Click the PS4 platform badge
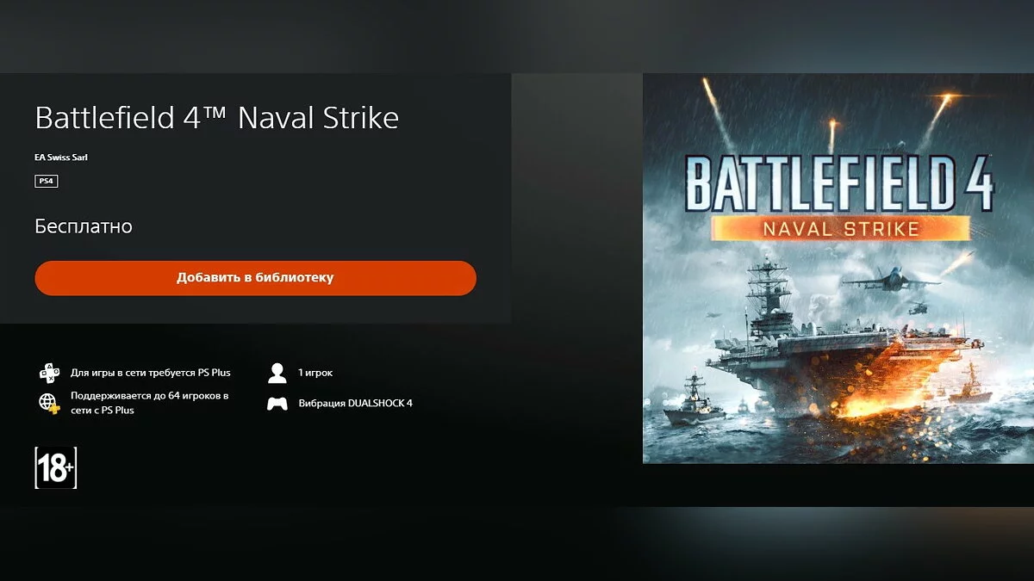Viewport: 1034px width, 581px height. pyautogui.click(x=46, y=181)
